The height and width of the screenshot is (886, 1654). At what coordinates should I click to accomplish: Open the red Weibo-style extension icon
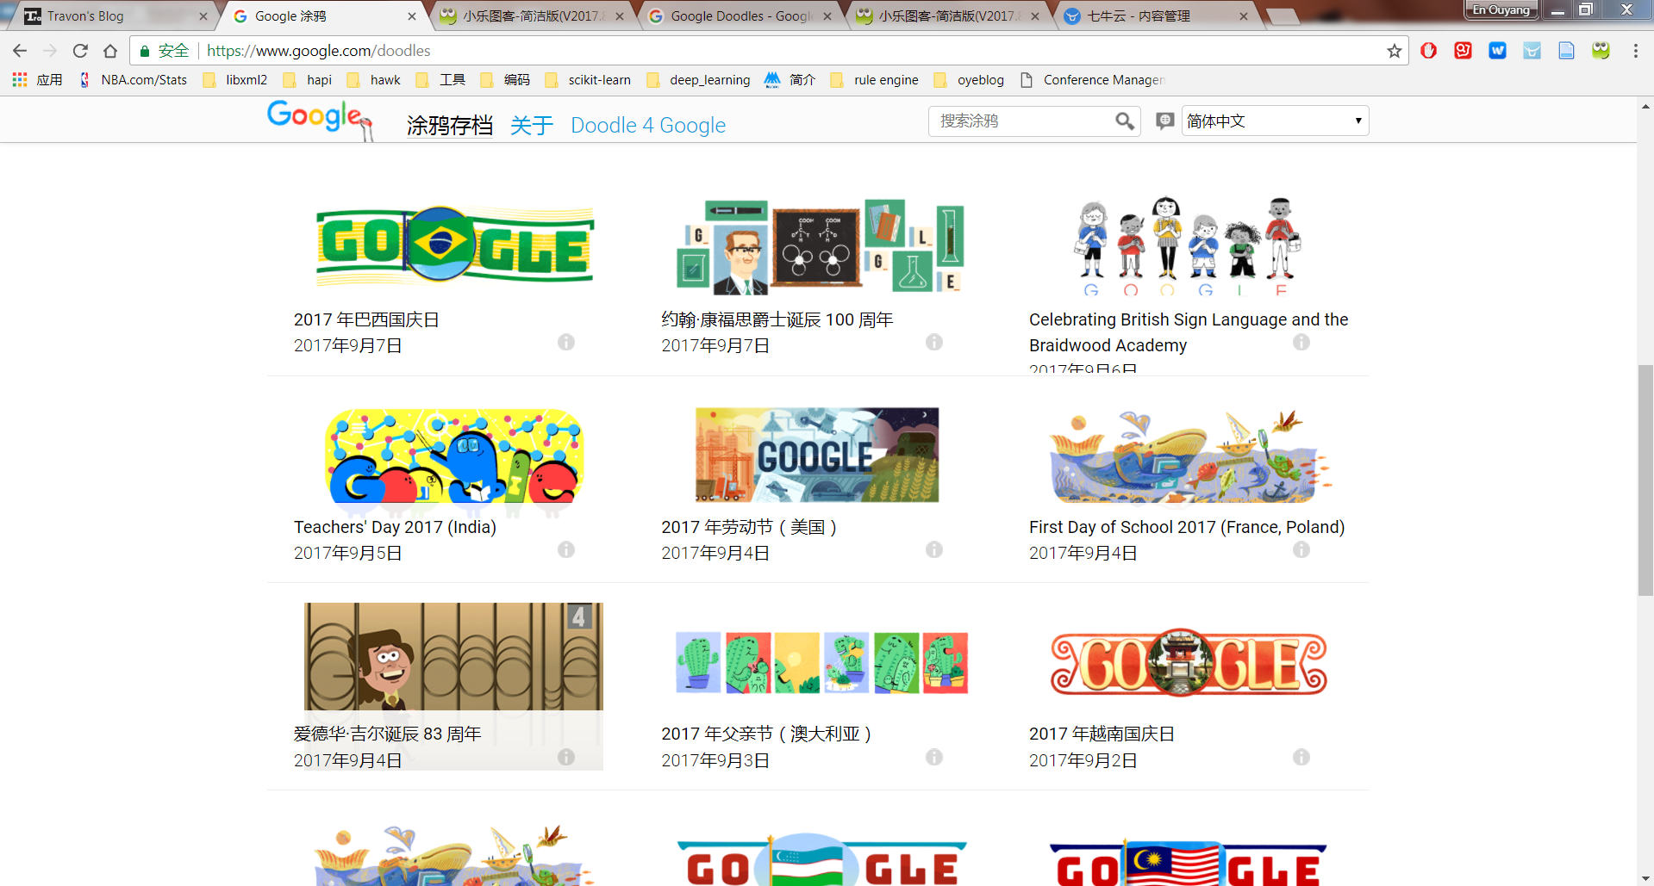(1463, 51)
